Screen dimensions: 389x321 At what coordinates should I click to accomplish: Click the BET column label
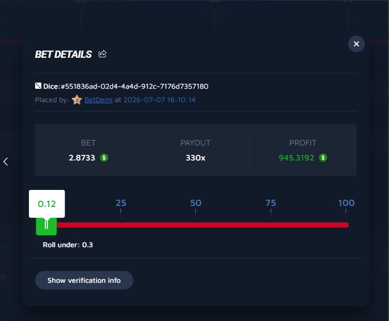(88, 143)
